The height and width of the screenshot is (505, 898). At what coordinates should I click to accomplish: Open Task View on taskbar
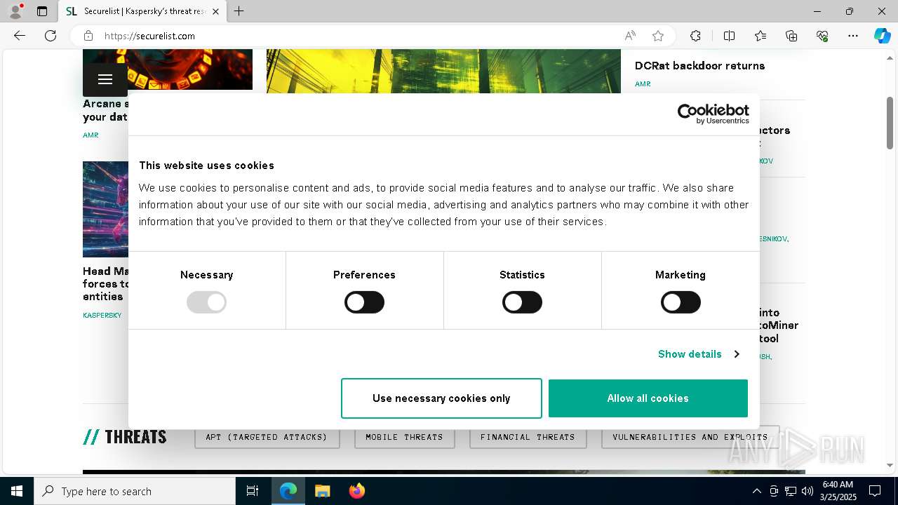[253, 491]
